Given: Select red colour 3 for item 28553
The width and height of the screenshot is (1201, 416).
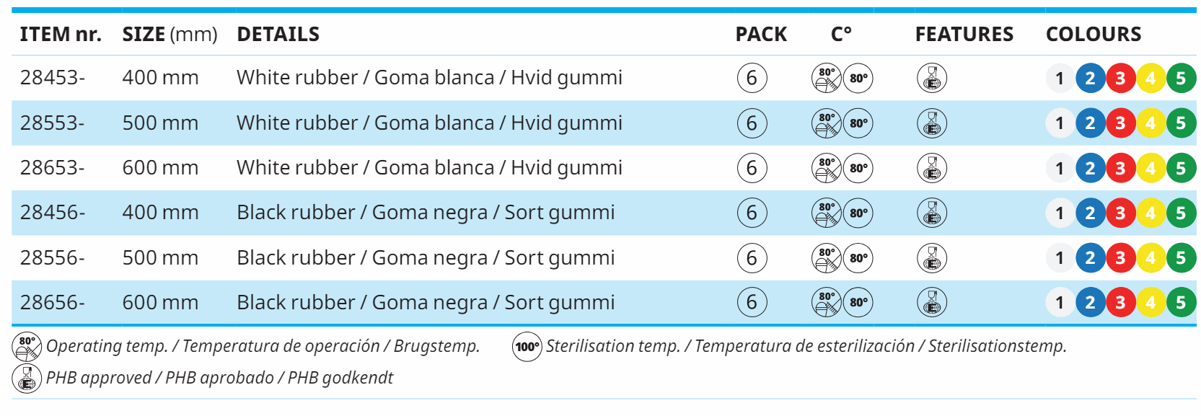Looking at the screenshot, I should point(1120,123).
